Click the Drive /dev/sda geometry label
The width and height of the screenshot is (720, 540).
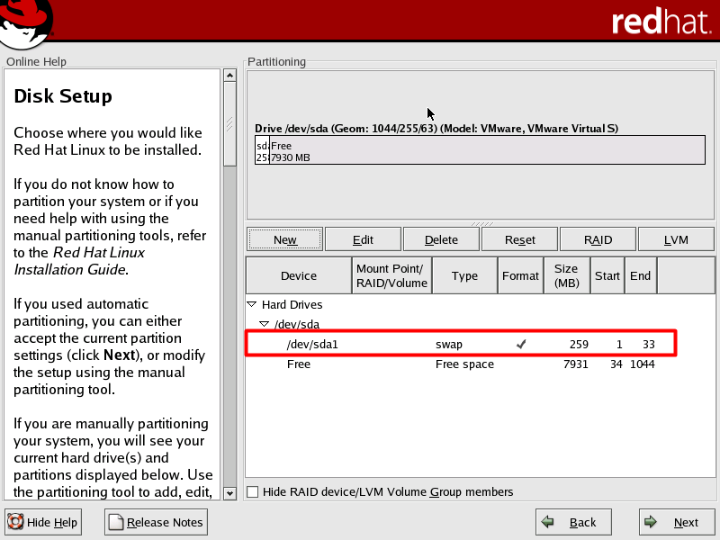(436, 128)
